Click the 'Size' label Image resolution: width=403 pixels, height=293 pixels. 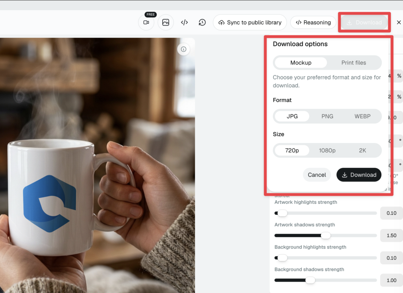(279, 134)
